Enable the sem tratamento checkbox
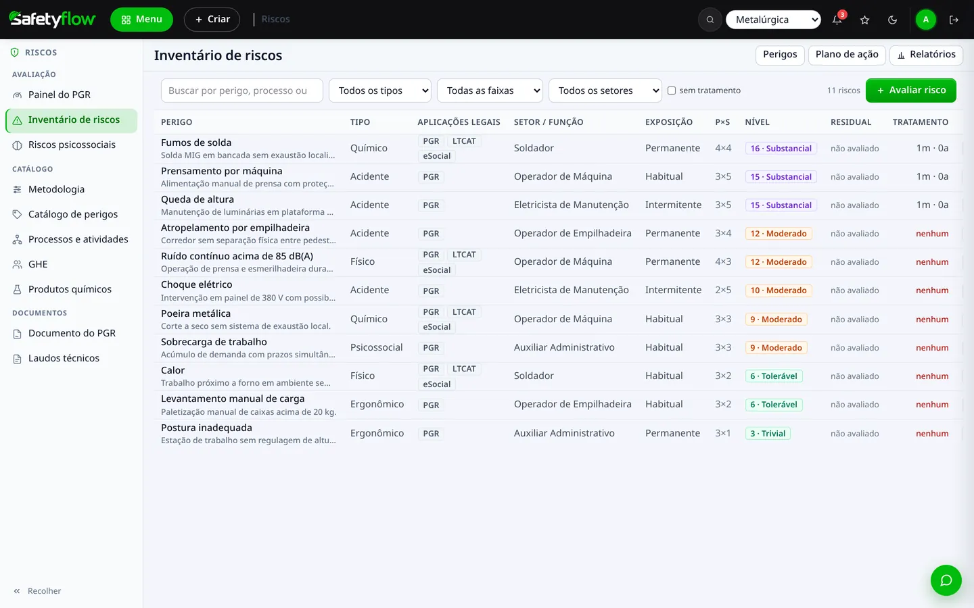 tap(672, 91)
